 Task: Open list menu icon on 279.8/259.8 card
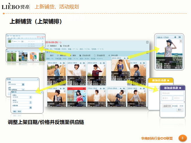tap(124, 88)
